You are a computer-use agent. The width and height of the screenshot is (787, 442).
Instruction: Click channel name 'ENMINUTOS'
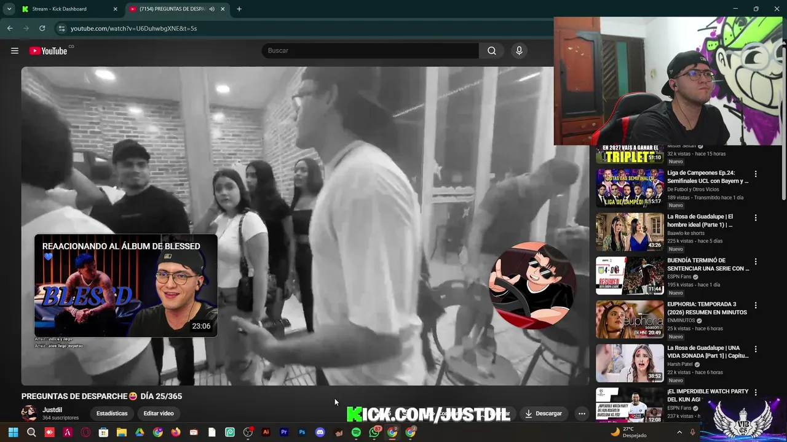click(682, 320)
